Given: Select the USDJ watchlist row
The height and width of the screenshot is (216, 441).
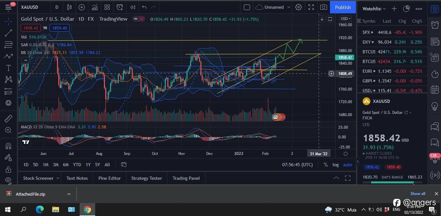Looking at the screenshot, I should point(392,91).
